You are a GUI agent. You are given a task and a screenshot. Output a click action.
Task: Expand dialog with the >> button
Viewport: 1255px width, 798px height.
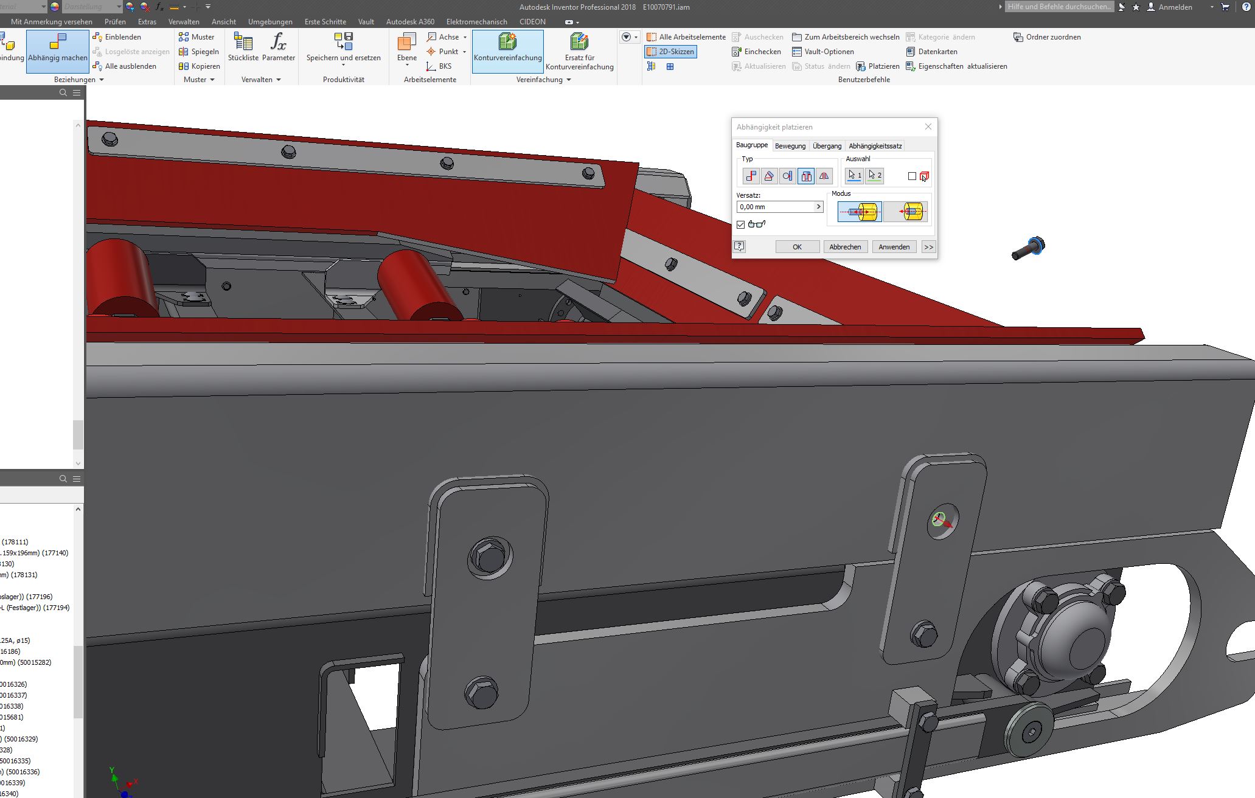tap(928, 247)
